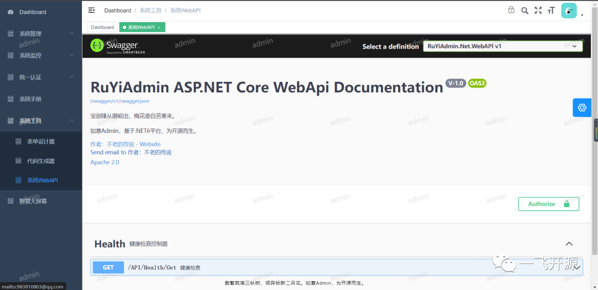Click the 系统工具 breadcrumb text

pyautogui.click(x=150, y=11)
